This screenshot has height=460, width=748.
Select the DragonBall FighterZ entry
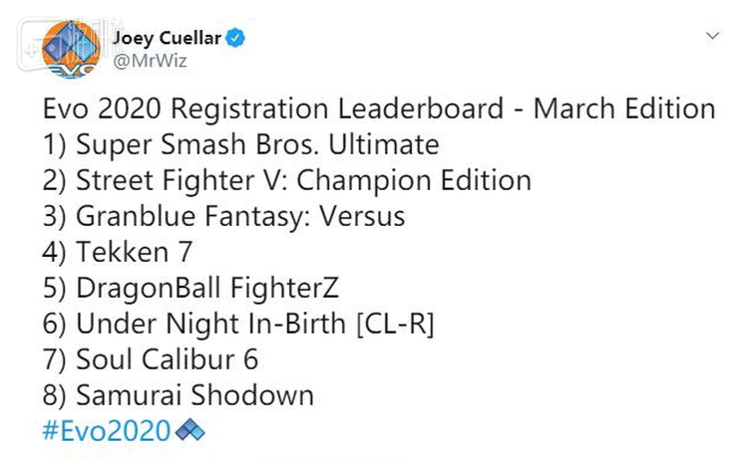(190, 288)
